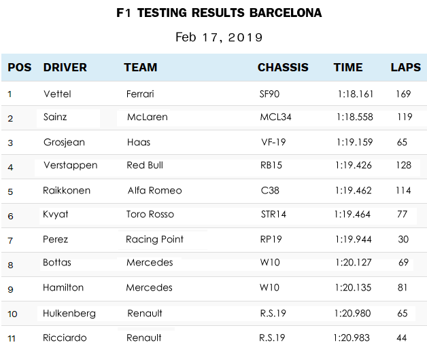Viewport: 427px width, 349px height.
Task: Click the date Feb 17, 2019
Action: tap(219, 37)
